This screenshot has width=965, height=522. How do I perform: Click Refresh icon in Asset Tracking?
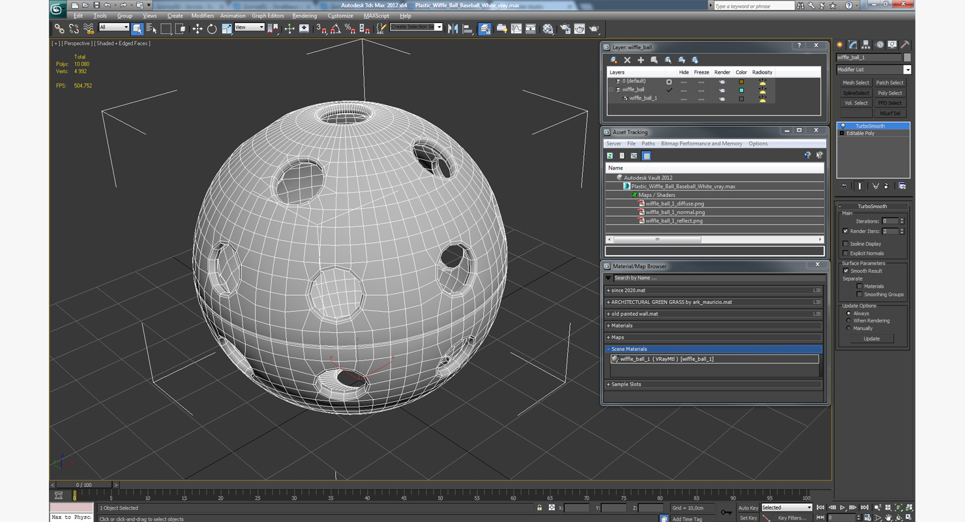tap(610, 156)
